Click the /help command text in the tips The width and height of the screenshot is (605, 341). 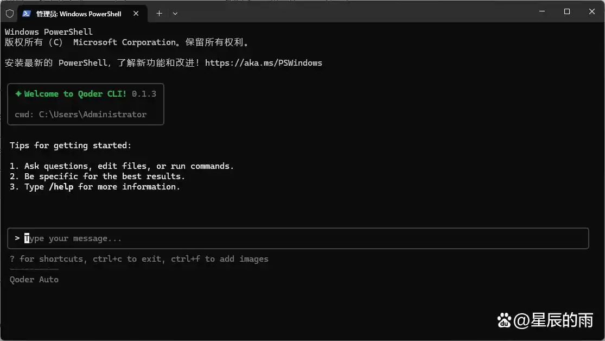coord(61,186)
